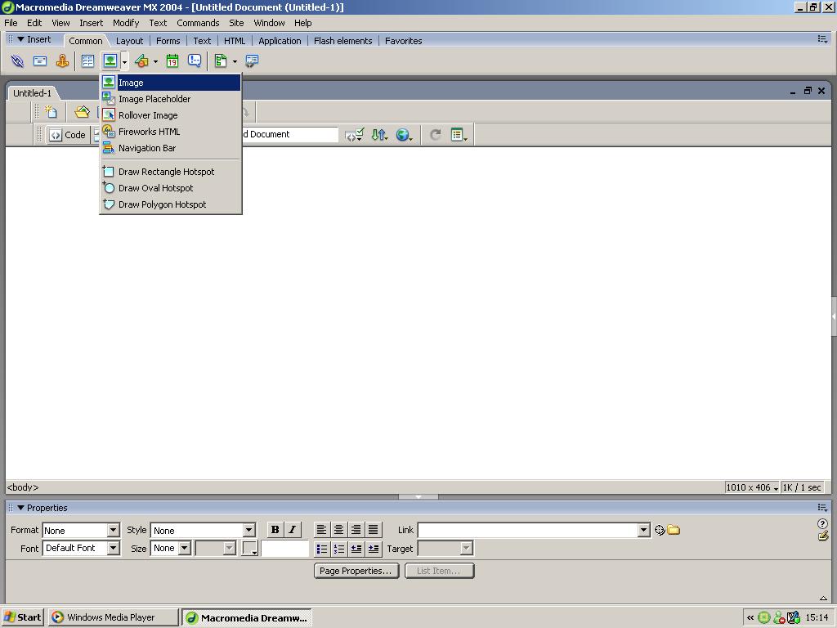Insert an Email Link from toolbar
The height and width of the screenshot is (628, 837).
click(39, 61)
